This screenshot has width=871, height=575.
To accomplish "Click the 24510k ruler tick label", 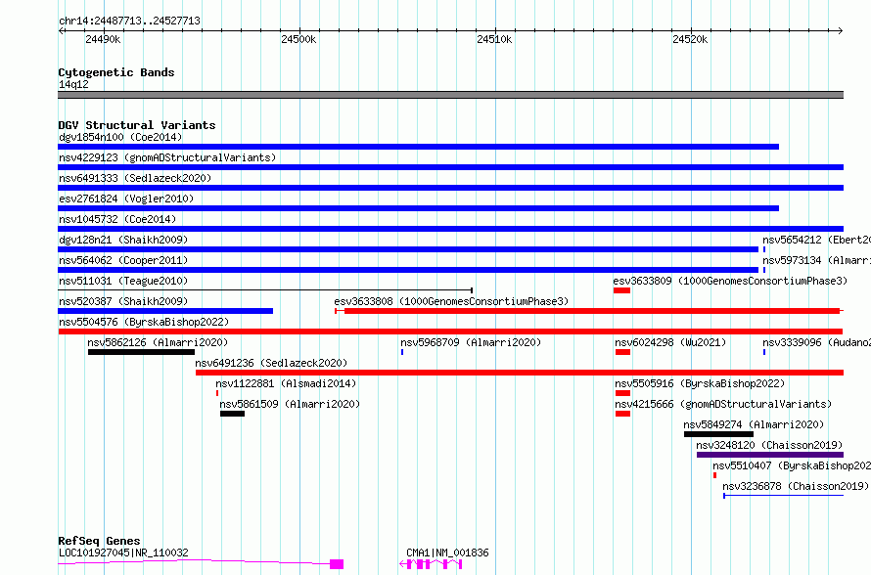I will click(x=494, y=39).
